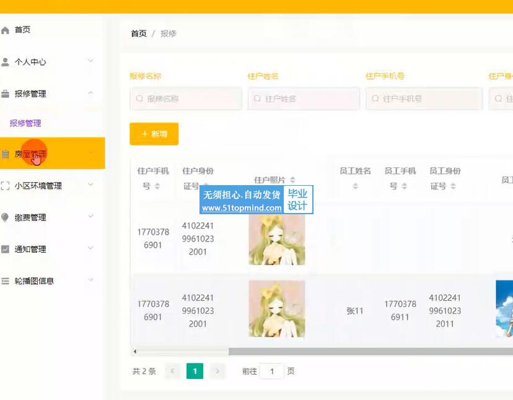Expand the 通知管理 menu chevron

90,248
